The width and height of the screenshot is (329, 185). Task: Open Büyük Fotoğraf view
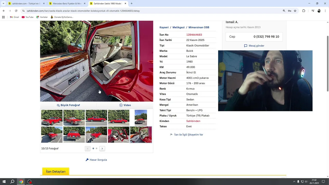coord(68,105)
